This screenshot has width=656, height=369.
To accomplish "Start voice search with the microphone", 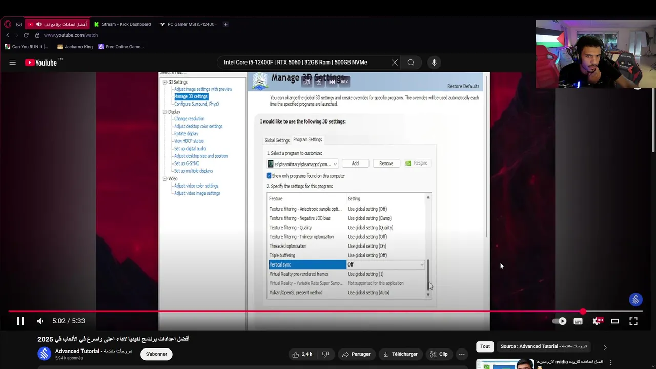I will [434, 63].
